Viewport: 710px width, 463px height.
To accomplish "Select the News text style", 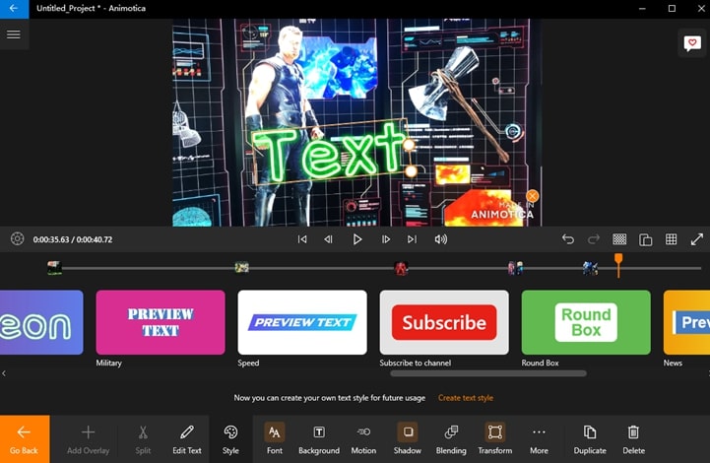I will pos(686,322).
